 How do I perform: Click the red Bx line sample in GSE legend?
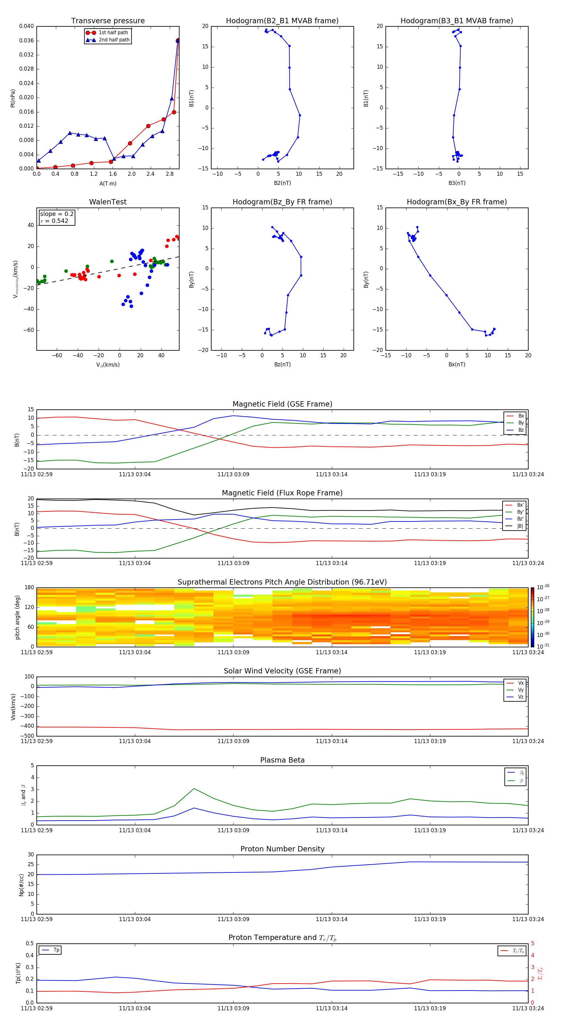pyautogui.click(x=510, y=416)
